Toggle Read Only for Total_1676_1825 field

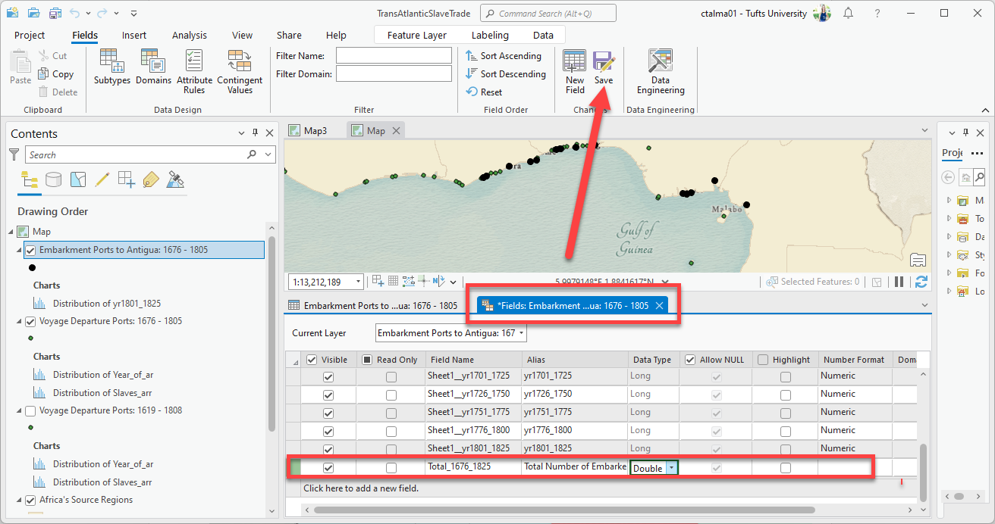(391, 468)
